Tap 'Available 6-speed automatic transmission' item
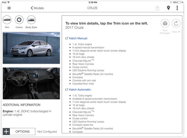This screenshot has width=187, height=138. point(95,99)
